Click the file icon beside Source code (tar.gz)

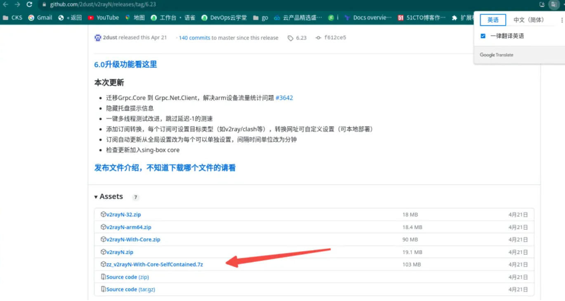[103, 289]
